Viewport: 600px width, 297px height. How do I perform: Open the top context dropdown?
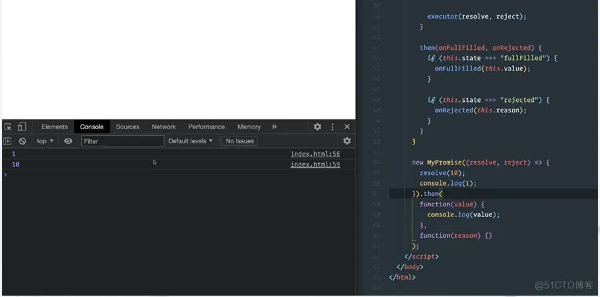pyautogui.click(x=45, y=141)
